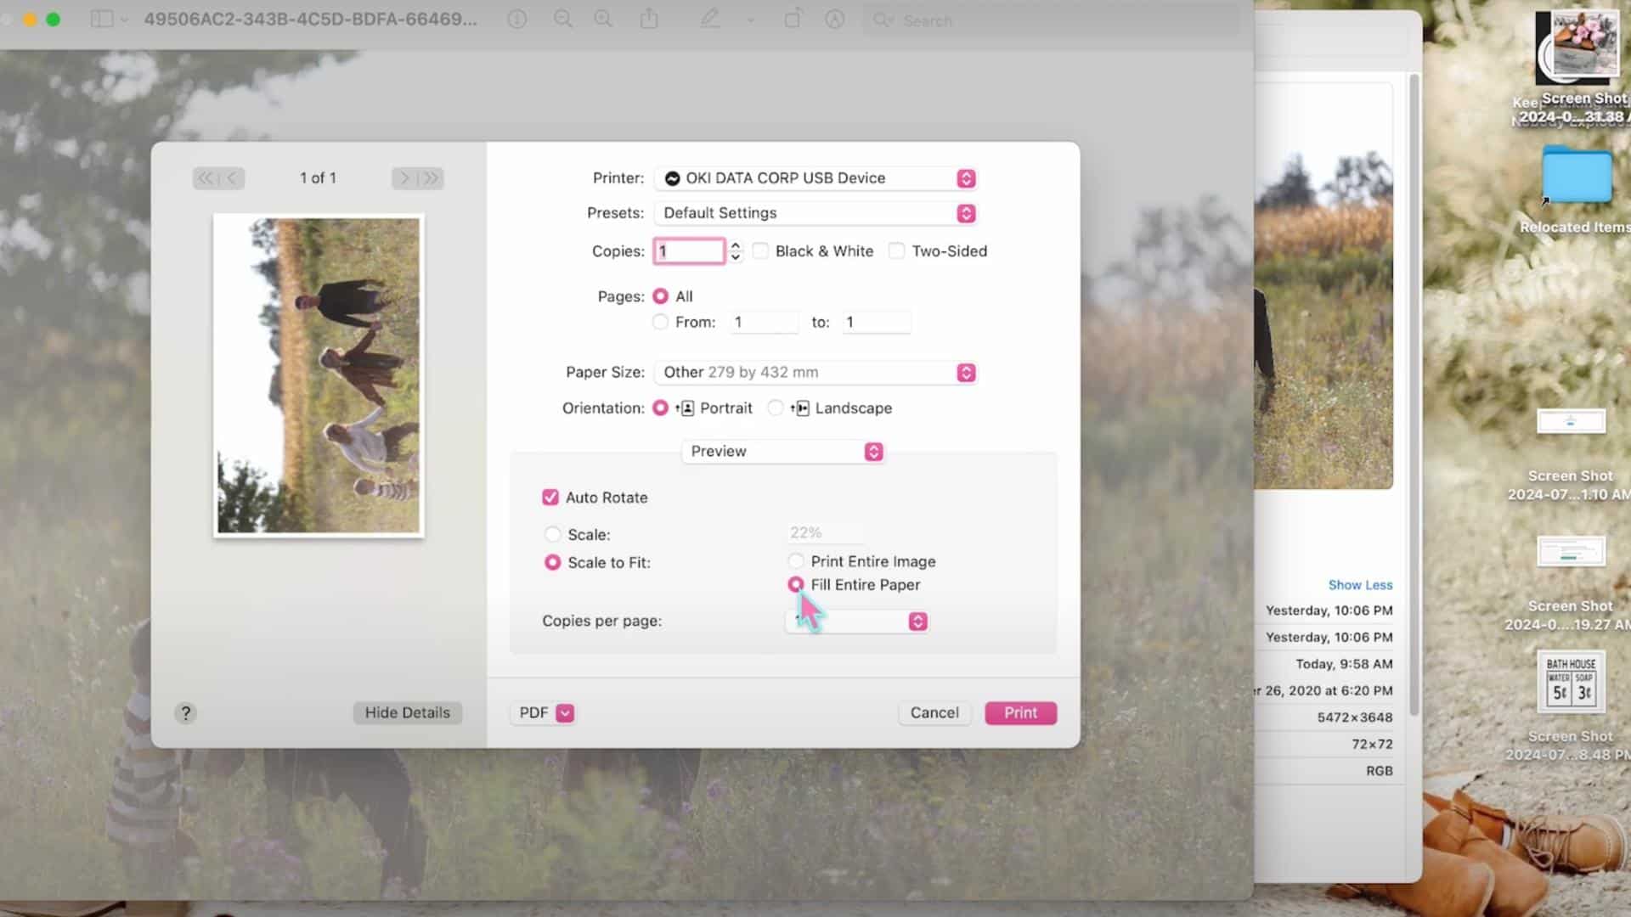This screenshot has width=1631, height=917.
Task: Enable Black & White printing
Action: pyautogui.click(x=760, y=250)
